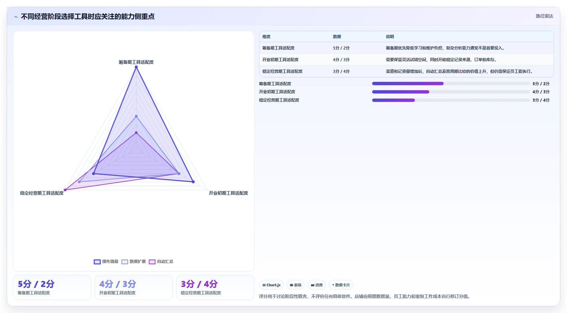Click the 开业初期工具适配度 progress bar
567x313 pixels.
(x=451, y=92)
